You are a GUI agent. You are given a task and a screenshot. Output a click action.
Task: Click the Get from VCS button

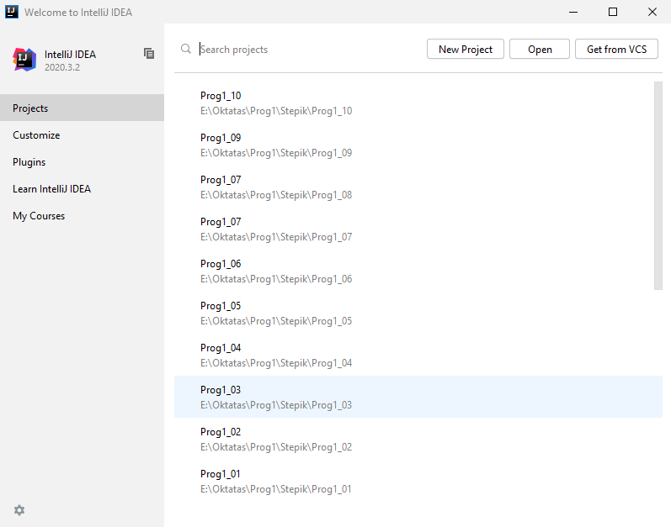[x=616, y=49]
